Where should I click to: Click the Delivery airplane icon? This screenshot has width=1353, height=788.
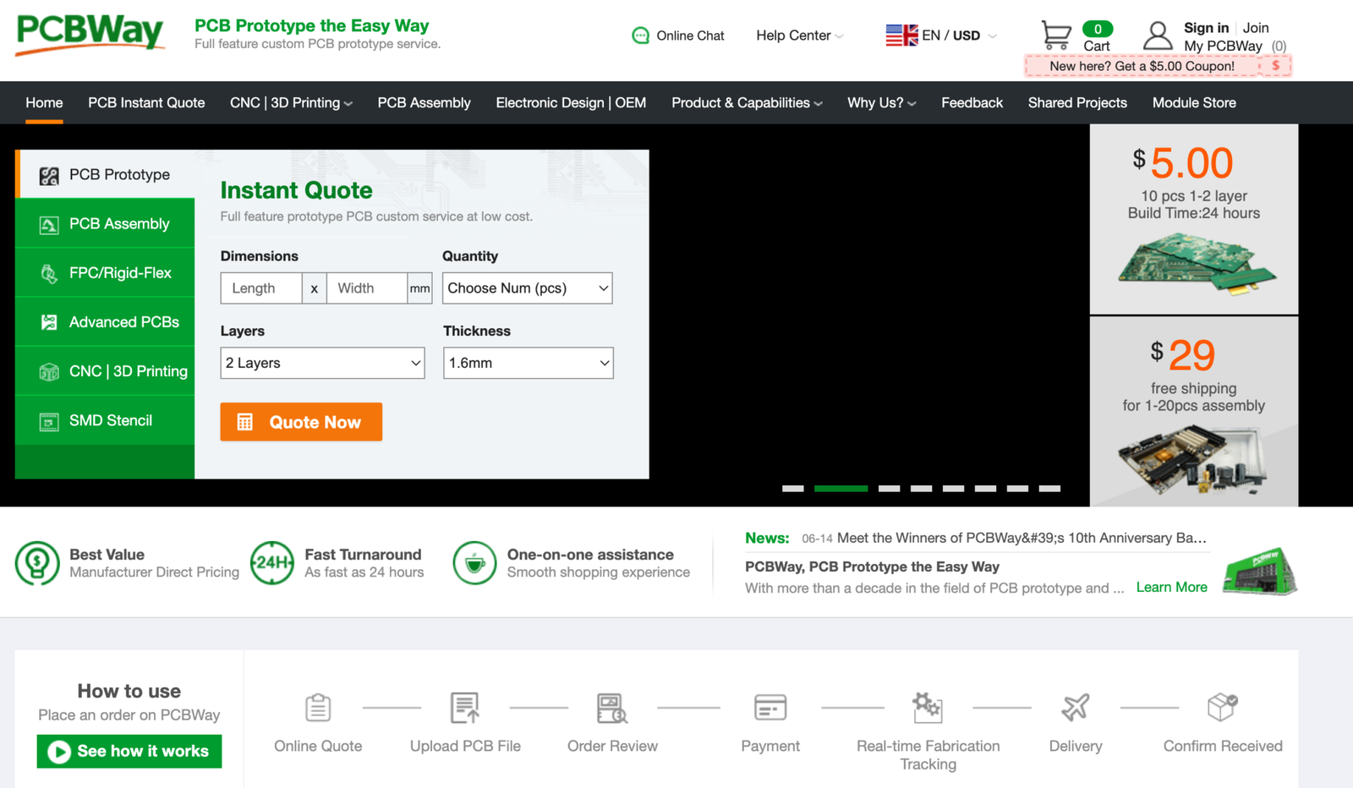point(1075,708)
